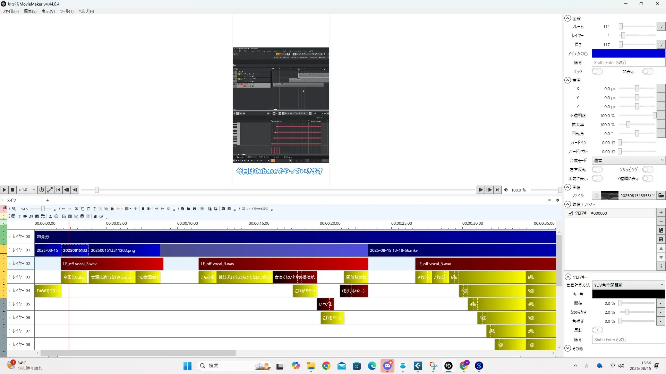Open the ツール(T) menu
The width and height of the screenshot is (666, 374).
66,11
